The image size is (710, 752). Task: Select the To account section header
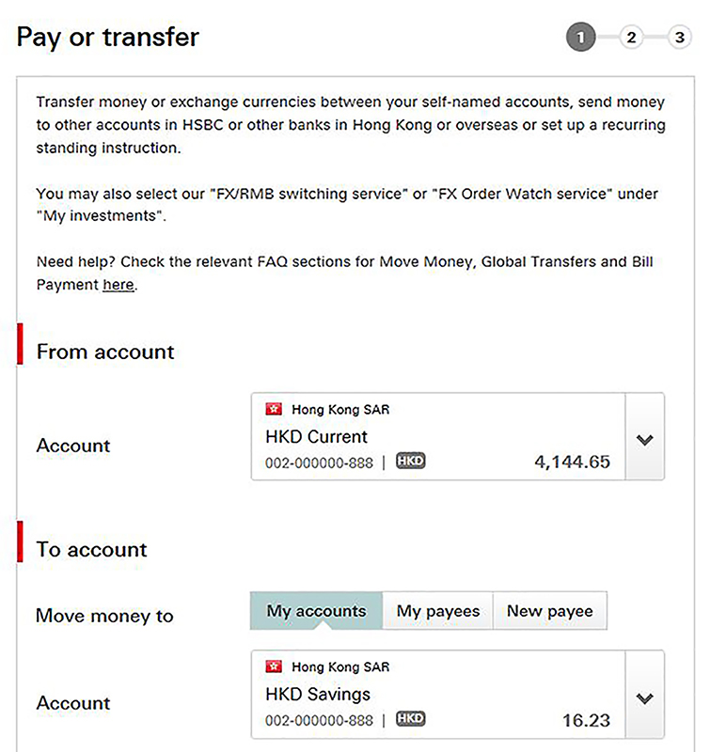point(91,550)
